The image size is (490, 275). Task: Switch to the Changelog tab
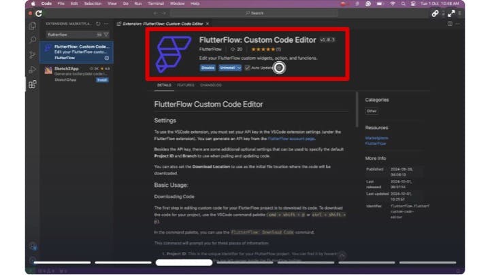211,85
